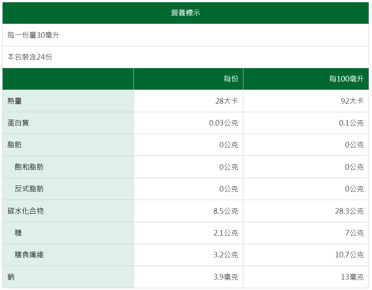This screenshot has height=290, width=372.
Task: Click the 0.03公克 protein value
Action: coord(223,123)
